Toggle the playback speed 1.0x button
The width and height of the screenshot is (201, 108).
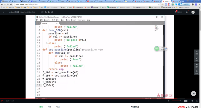(186, 101)
